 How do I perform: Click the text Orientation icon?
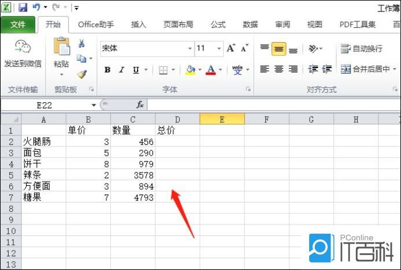[313, 48]
